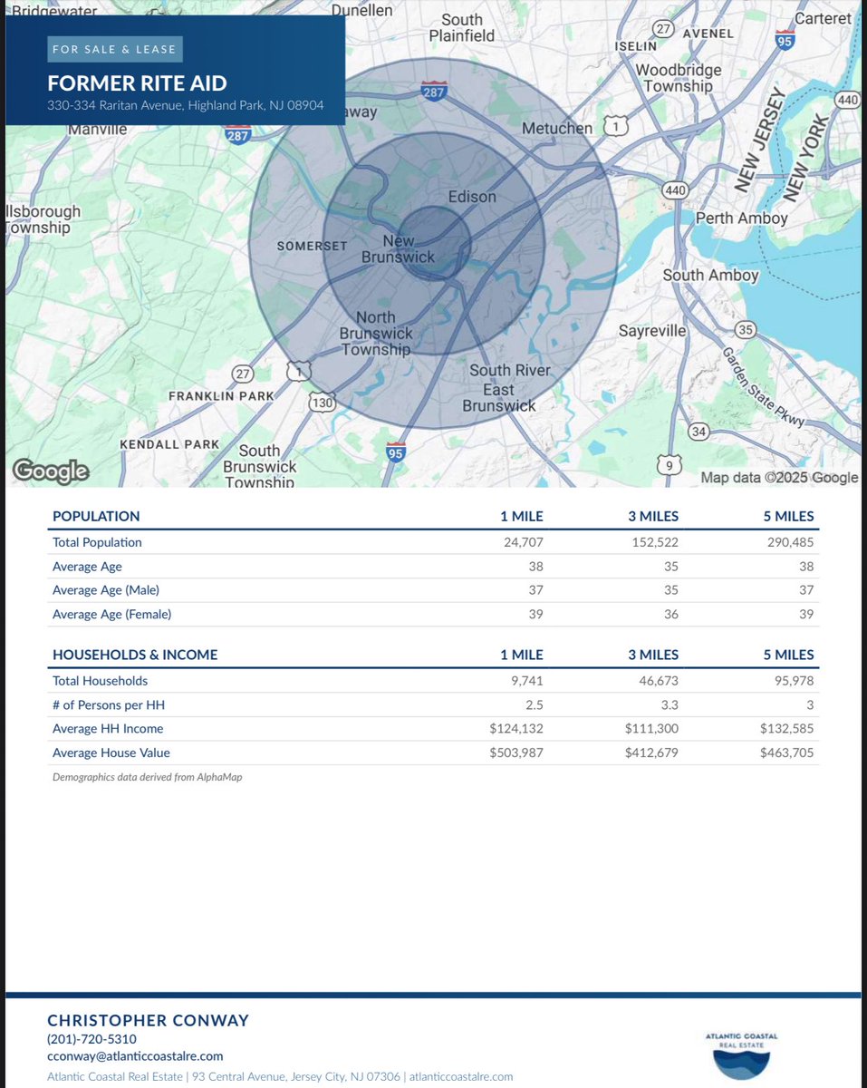Click the phone number (201)-720-5310

[x=92, y=1039]
